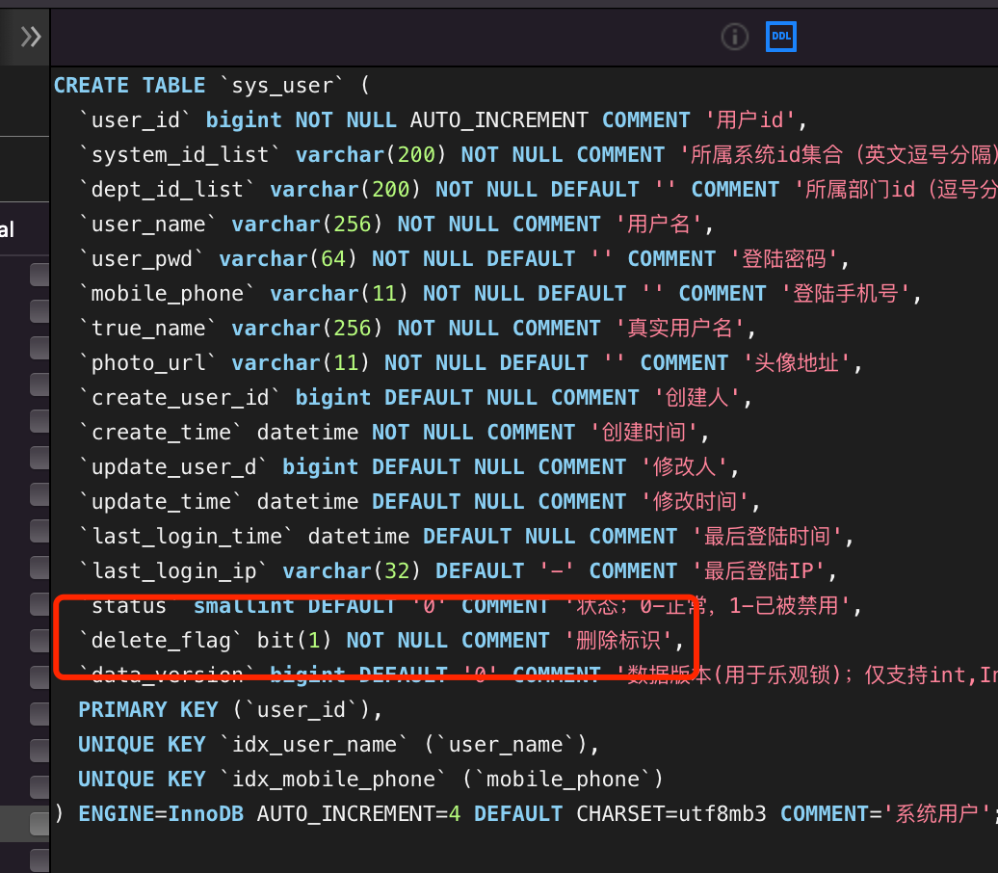Click the comment '删除标识'
Image resolution: width=998 pixels, height=873 pixels.
pos(618,640)
